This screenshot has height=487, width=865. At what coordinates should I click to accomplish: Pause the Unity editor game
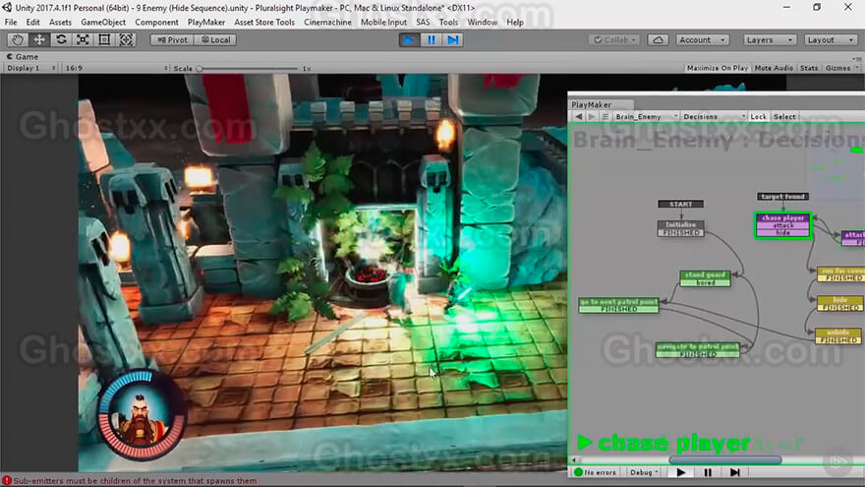[x=431, y=39]
